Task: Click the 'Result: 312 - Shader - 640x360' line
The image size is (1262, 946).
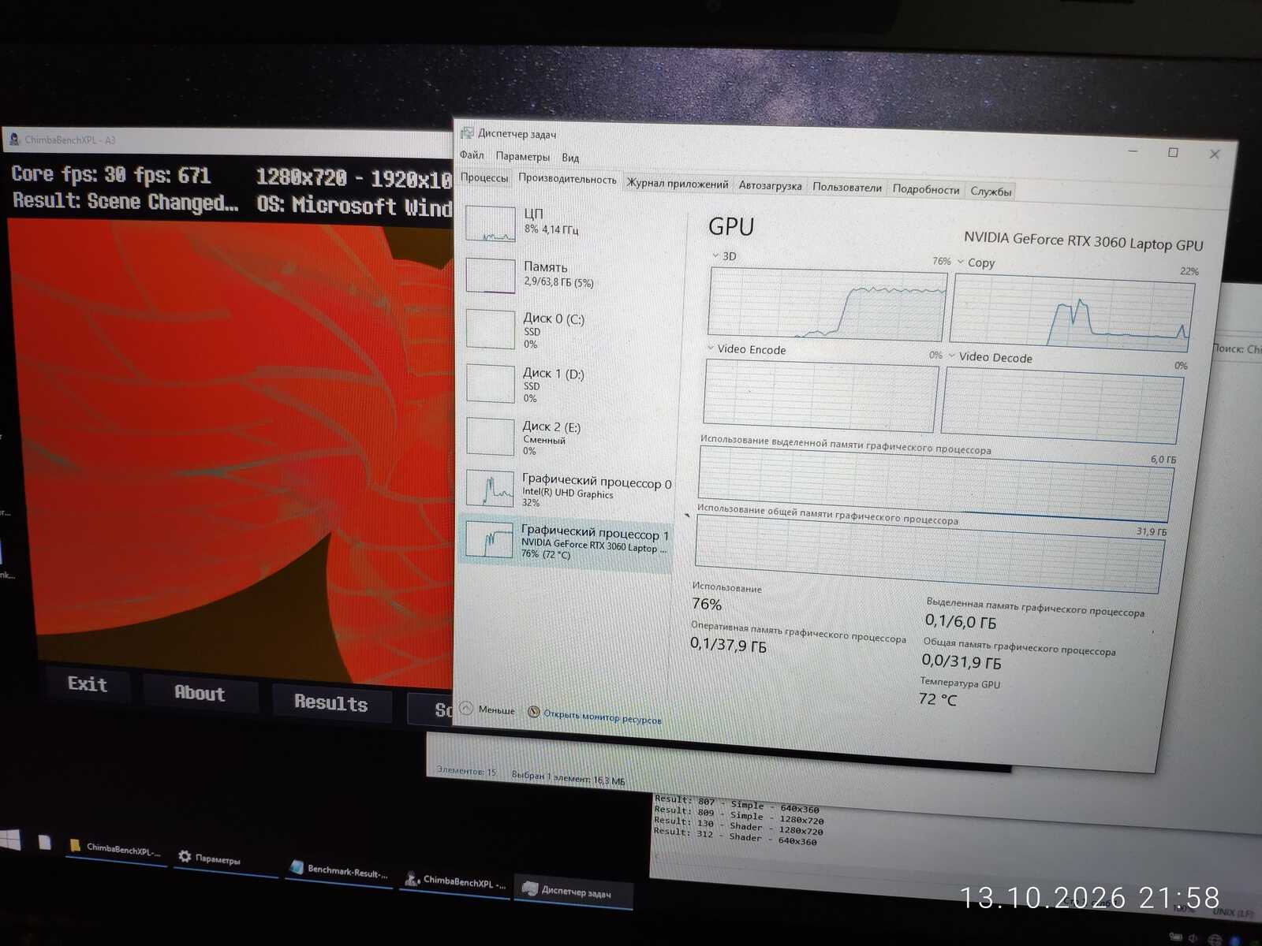Action: (734, 836)
